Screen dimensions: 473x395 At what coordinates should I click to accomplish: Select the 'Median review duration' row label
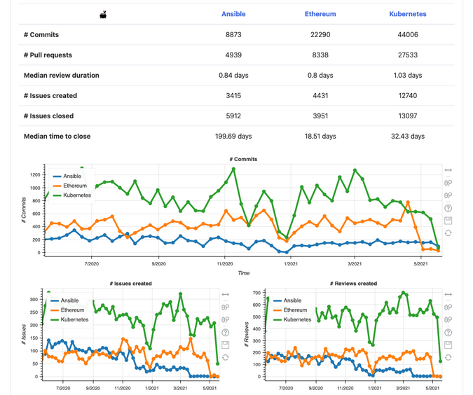coord(62,76)
